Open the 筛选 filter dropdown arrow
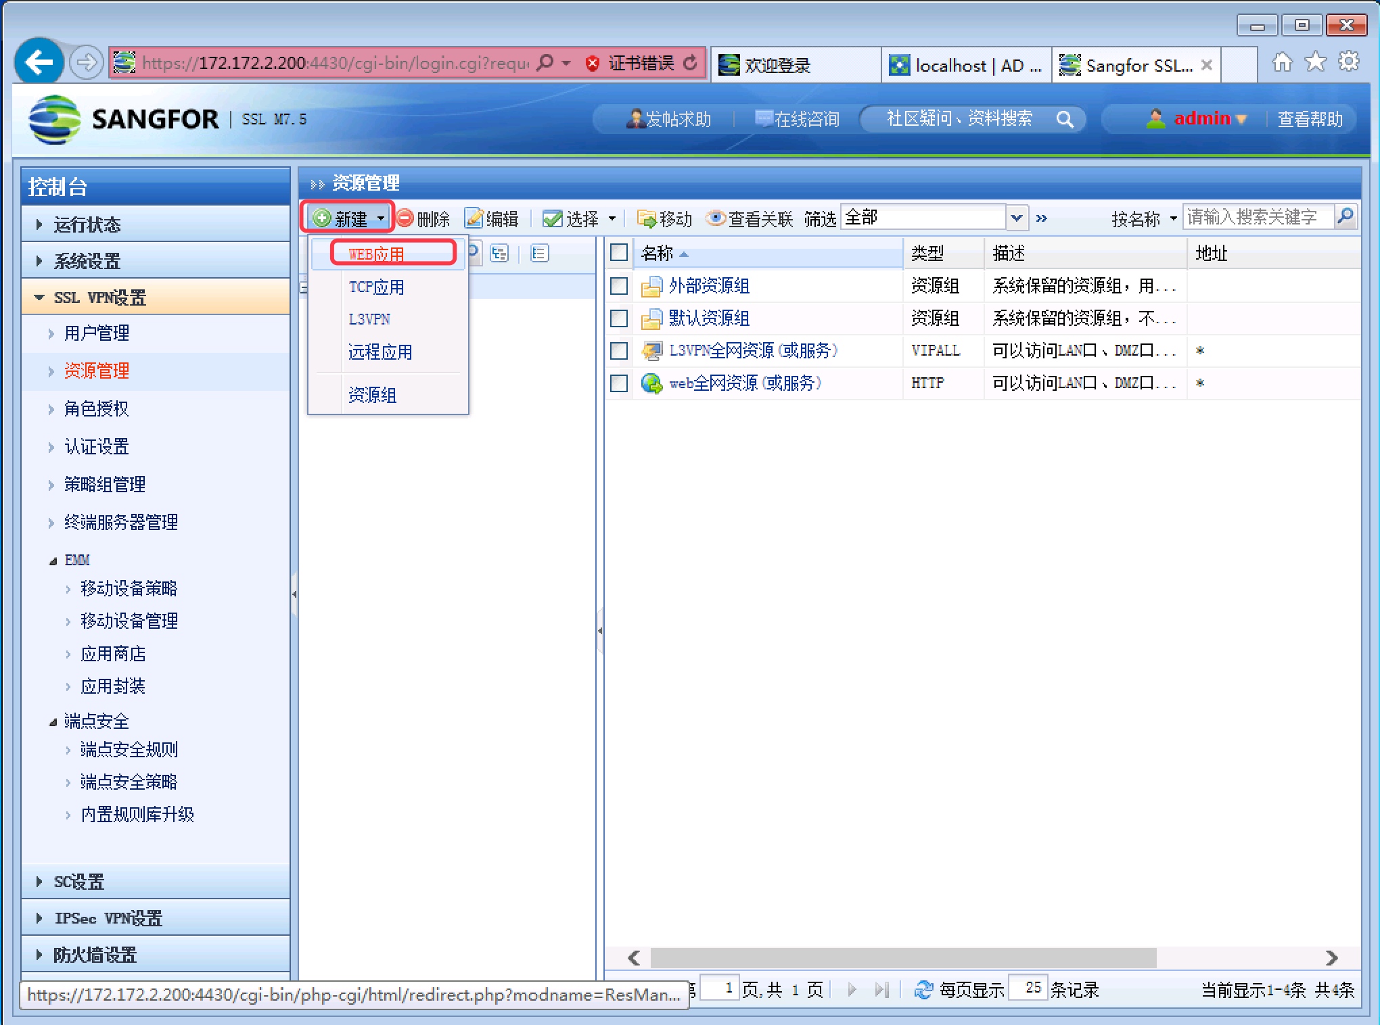This screenshot has width=1380, height=1025. pos(1016,218)
